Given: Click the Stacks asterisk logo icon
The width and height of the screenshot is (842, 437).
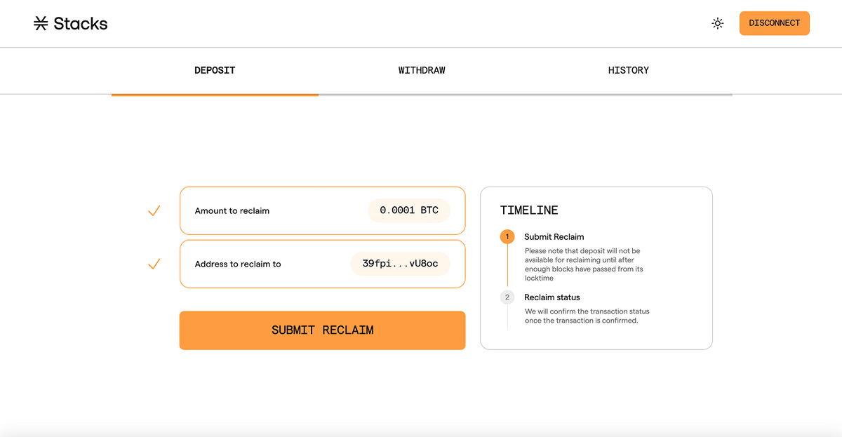Looking at the screenshot, I should coord(41,23).
